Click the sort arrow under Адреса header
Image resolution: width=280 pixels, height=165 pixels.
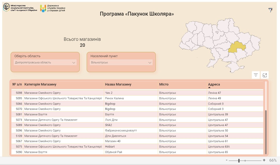click(x=209, y=88)
